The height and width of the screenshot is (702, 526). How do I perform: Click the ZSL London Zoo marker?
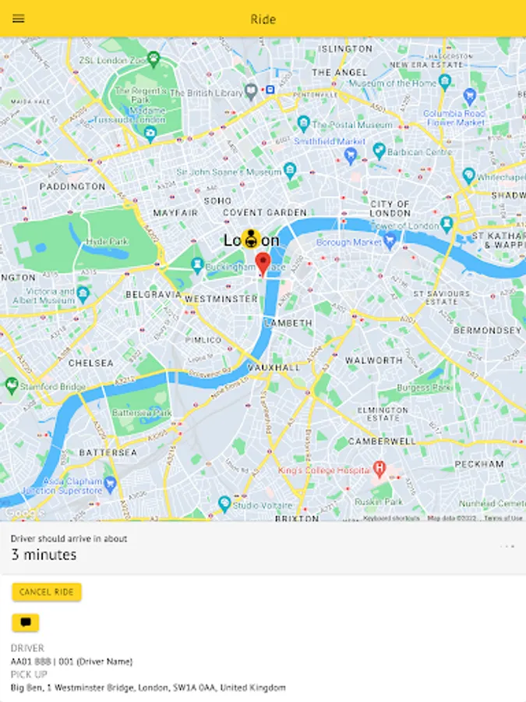point(154,58)
